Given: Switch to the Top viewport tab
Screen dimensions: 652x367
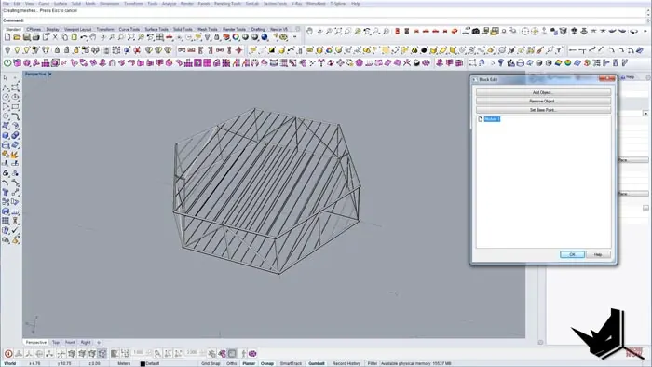Looking at the screenshot, I should [x=56, y=343].
